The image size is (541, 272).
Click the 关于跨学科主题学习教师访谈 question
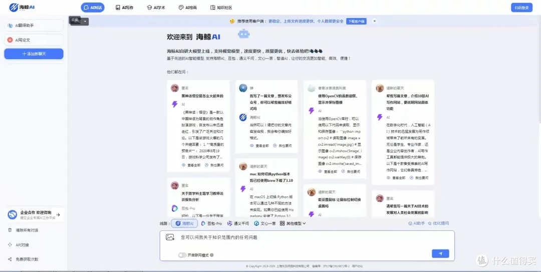click(x=203, y=196)
